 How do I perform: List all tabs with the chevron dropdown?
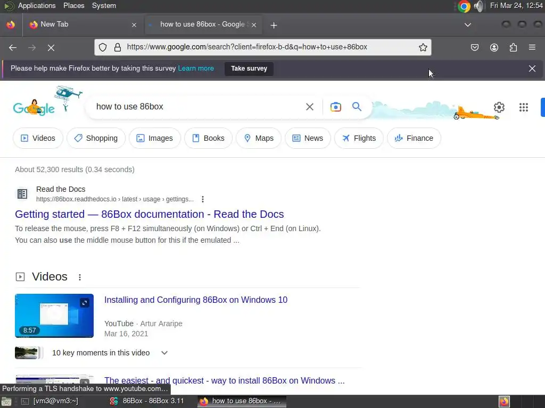coord(467,24)
